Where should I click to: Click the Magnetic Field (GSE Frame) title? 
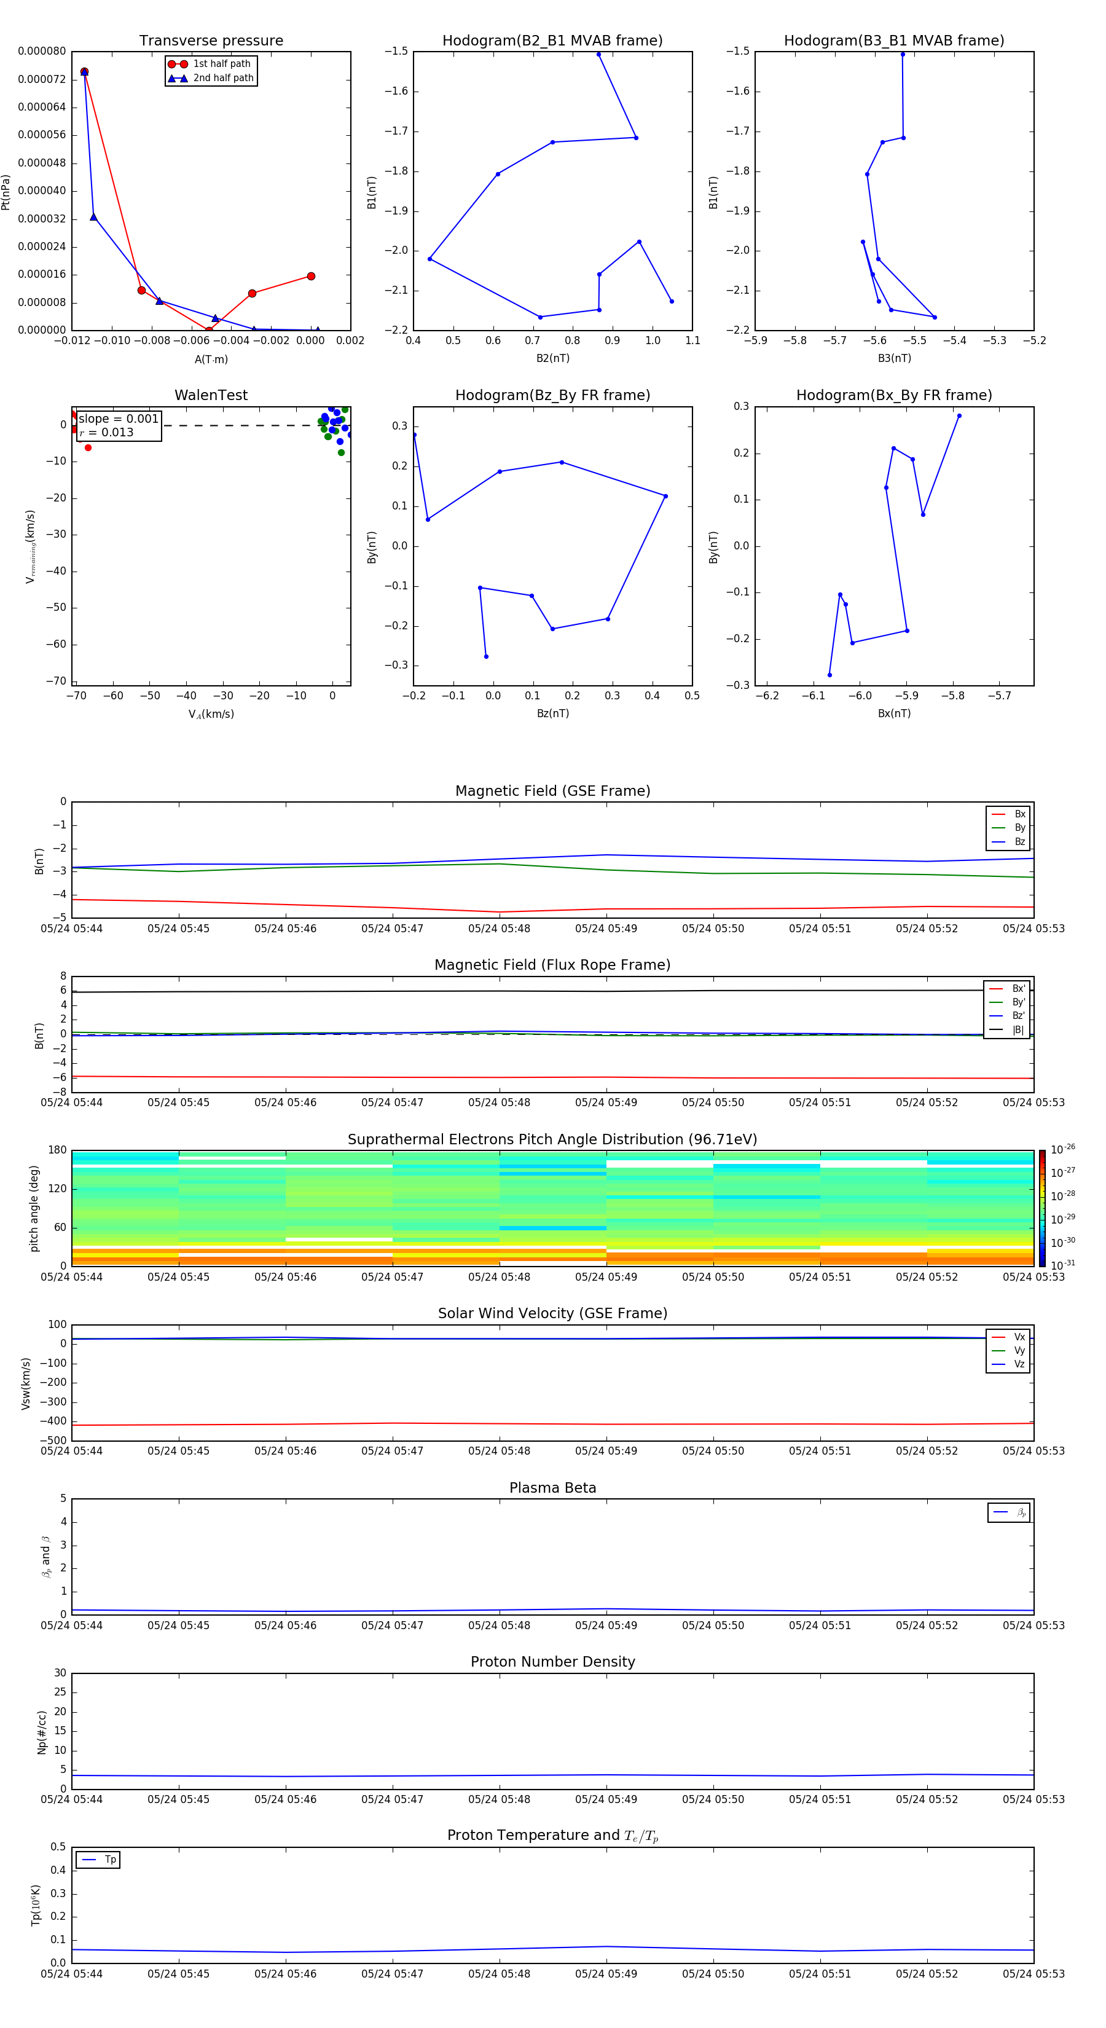point(552,791)
